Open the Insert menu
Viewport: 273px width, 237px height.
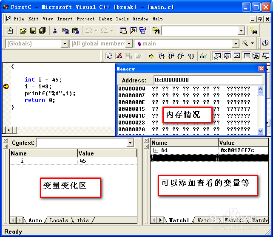(x=65, y=19)
